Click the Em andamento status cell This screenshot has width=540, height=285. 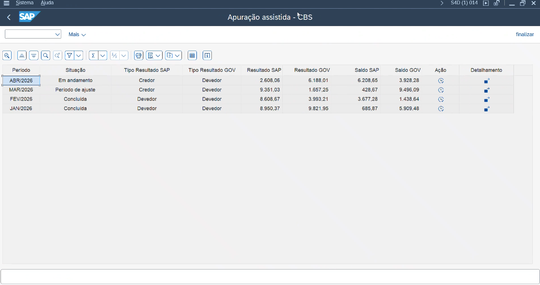[75, 80]
